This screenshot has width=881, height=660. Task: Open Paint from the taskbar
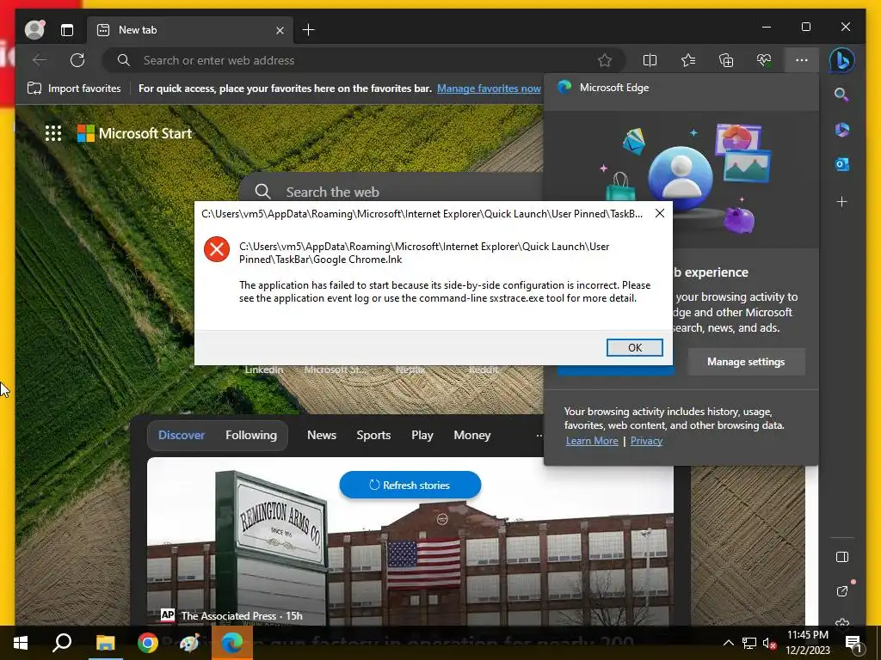(189, 643)
